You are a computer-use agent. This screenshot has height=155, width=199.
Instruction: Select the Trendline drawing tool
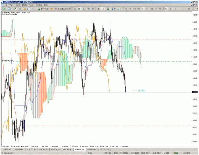point(184,9)
